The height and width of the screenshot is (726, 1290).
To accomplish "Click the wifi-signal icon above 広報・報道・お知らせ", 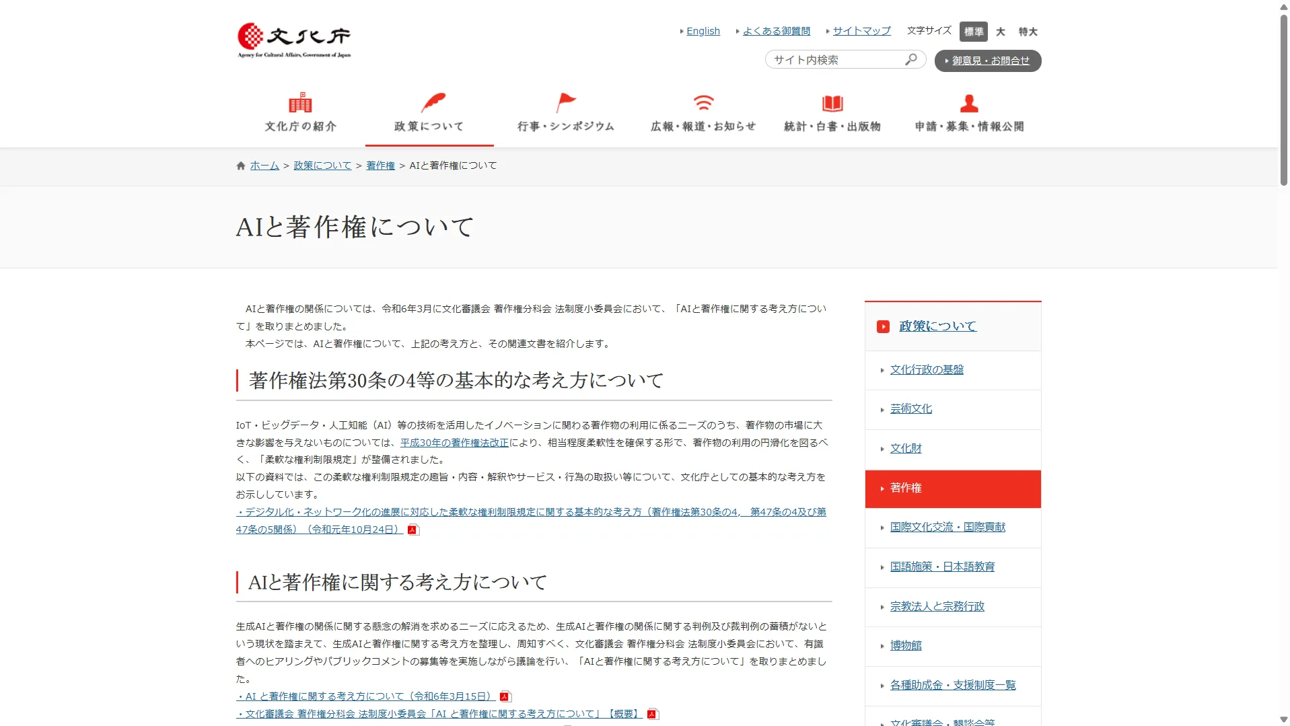I will (x=703, y=102).
